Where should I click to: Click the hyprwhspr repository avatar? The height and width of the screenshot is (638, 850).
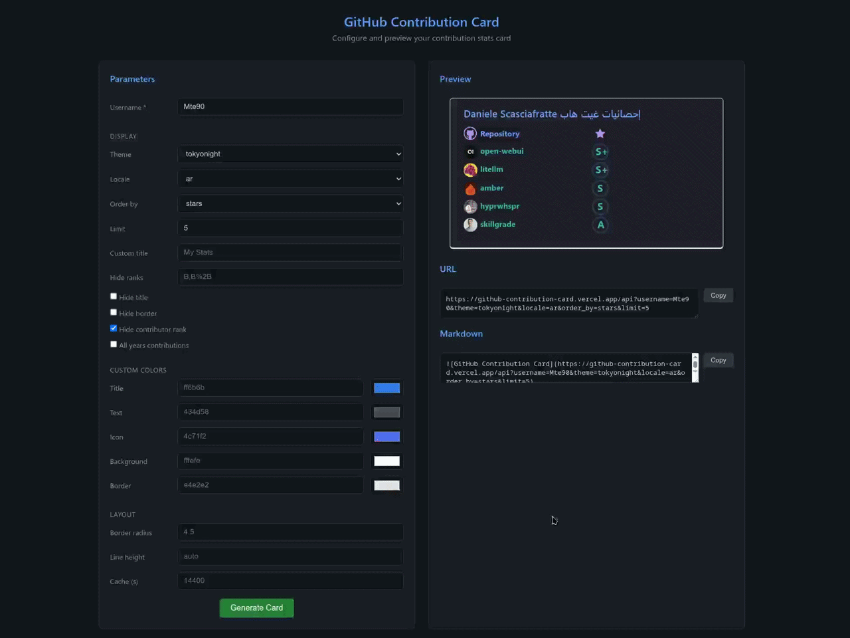point(470,206)
